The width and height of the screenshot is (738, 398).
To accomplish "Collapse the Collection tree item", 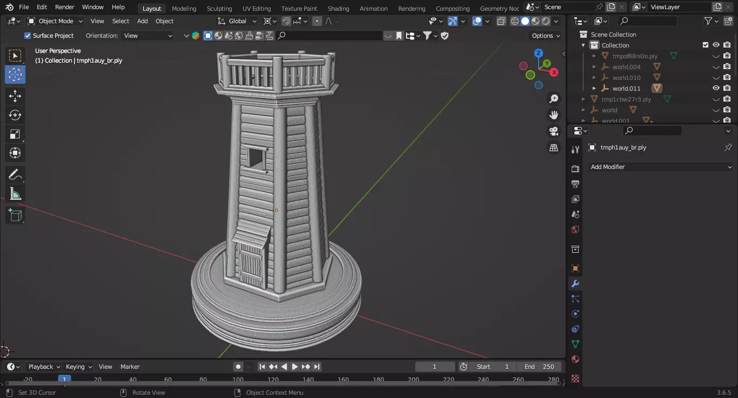I will (583, 45).
